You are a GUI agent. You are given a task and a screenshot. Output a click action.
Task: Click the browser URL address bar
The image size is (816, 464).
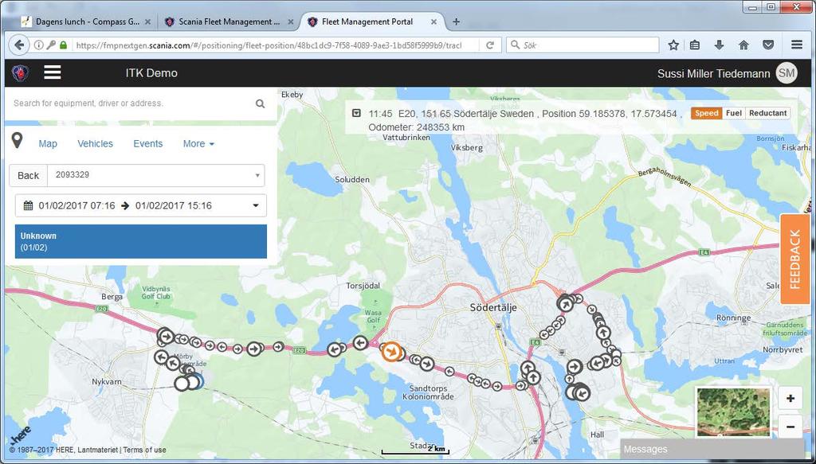point(269,45)
